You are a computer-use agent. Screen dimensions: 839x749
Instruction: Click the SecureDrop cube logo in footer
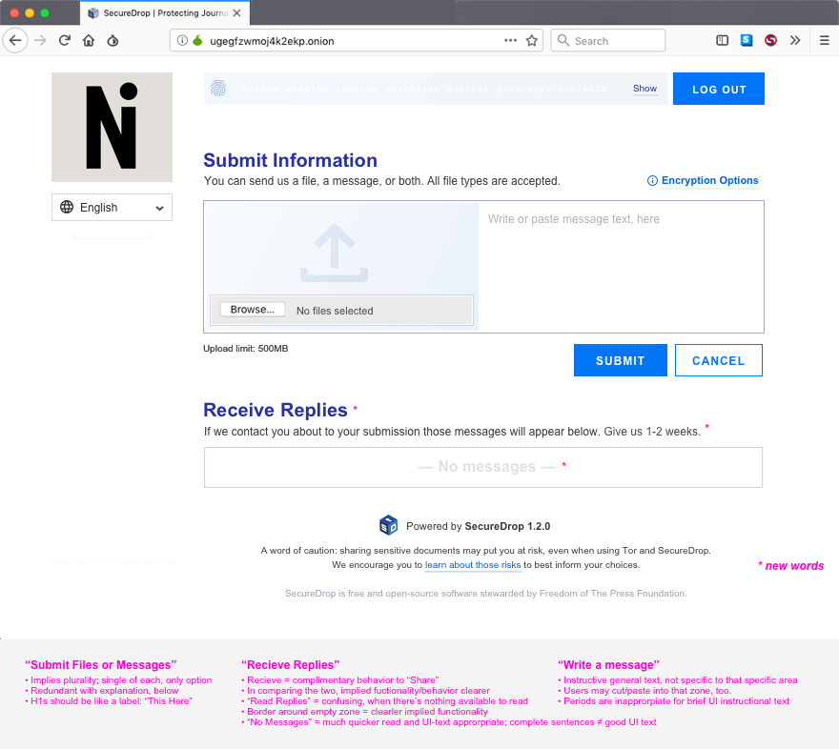tap(388, 525)
